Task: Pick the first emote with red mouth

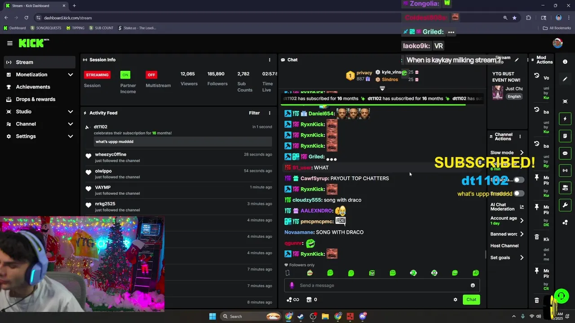Action: point(310,273)
